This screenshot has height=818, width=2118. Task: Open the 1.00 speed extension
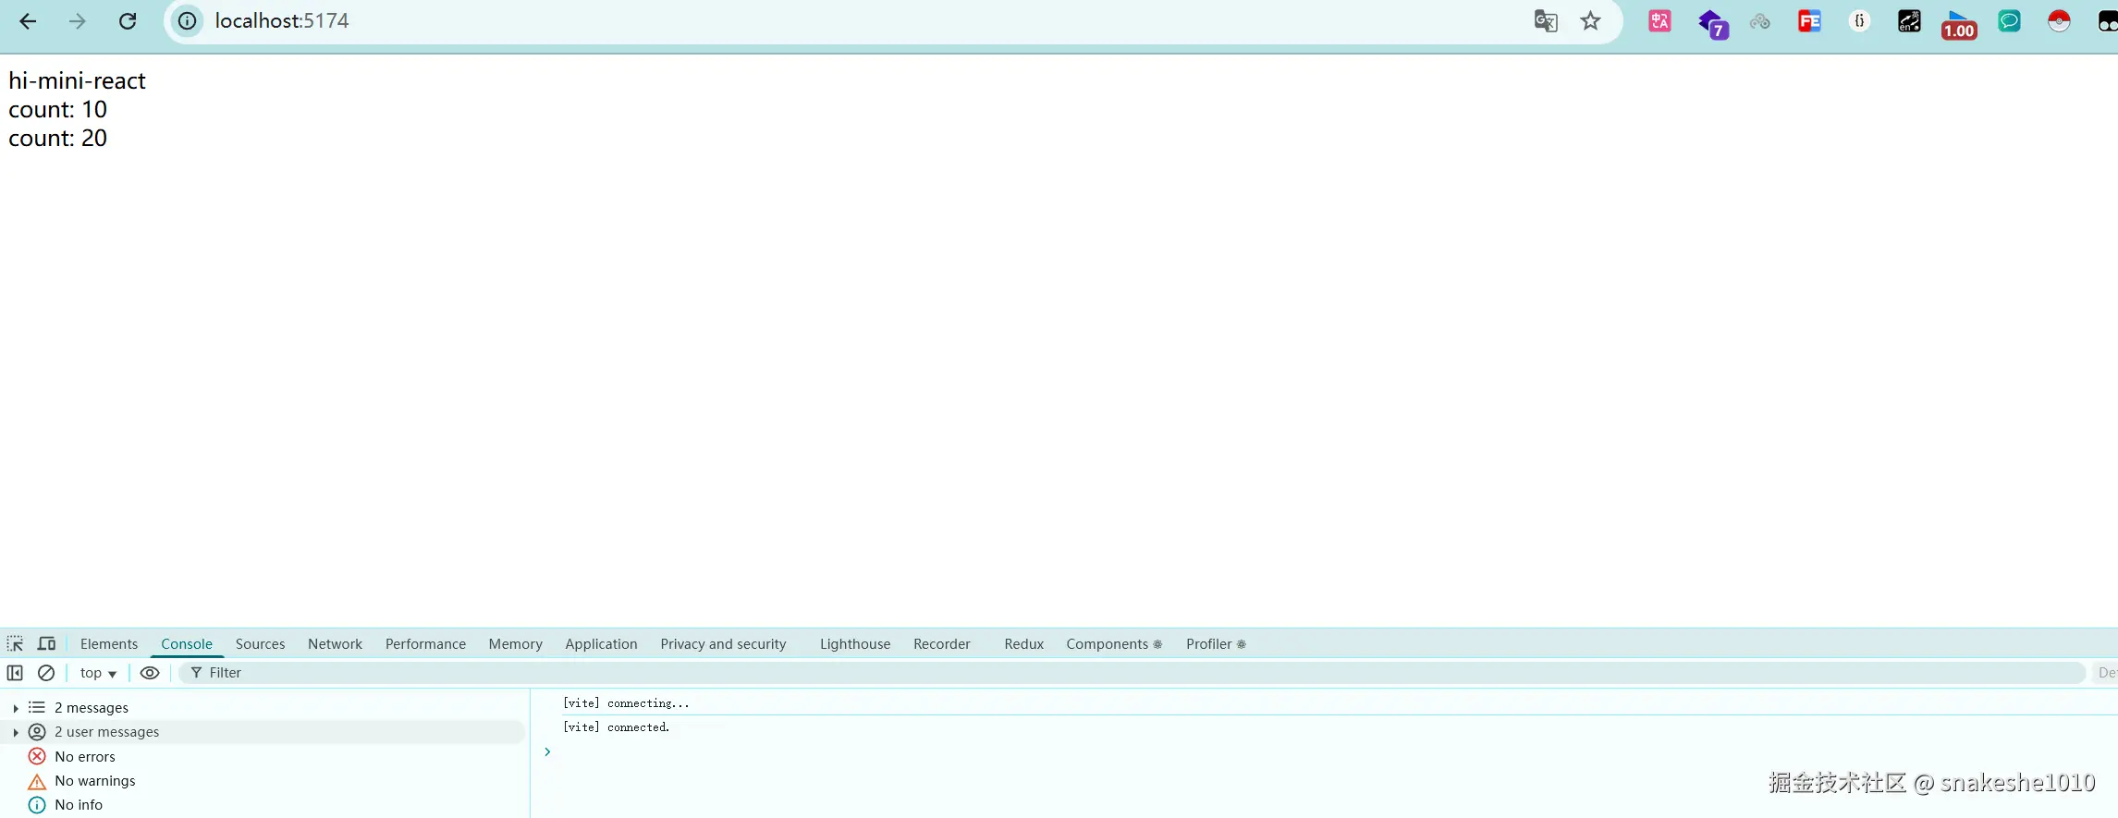[1959, 25]
